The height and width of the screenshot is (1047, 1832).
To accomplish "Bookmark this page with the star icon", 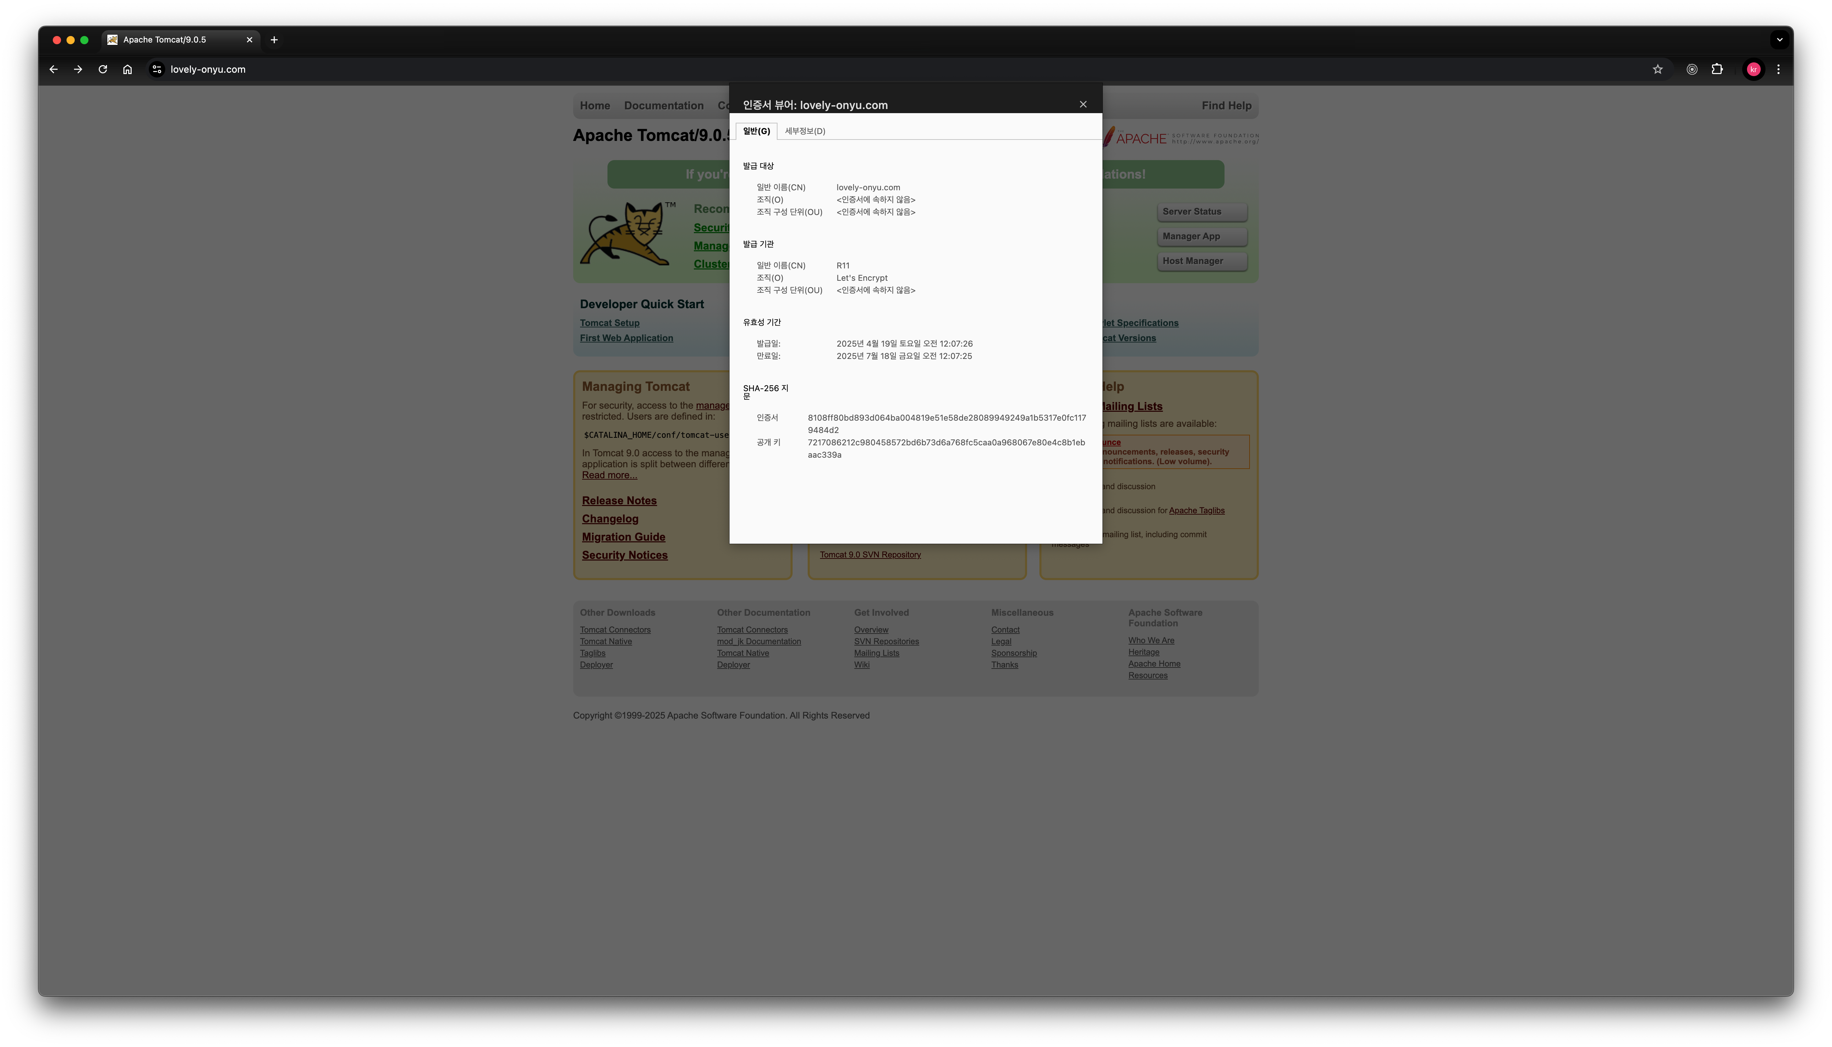I will click(x=1657, y=70).
